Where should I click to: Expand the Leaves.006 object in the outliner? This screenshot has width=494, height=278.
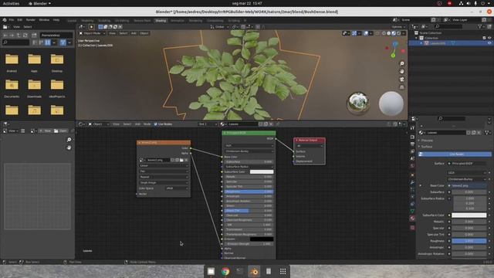click(x=421, y=43)
